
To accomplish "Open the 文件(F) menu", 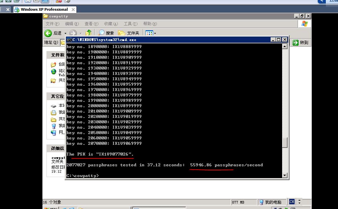I will click(52, 24).
